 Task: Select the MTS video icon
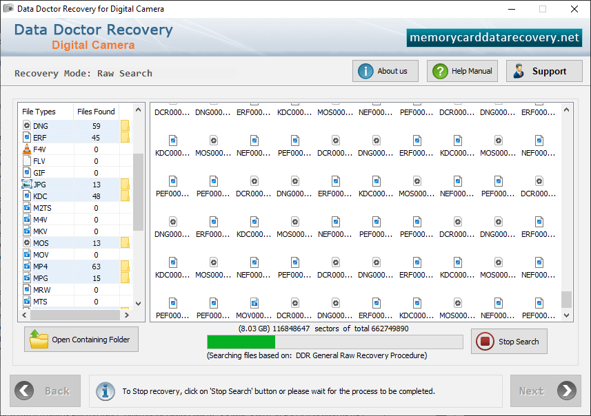click(x=27, y=301)
